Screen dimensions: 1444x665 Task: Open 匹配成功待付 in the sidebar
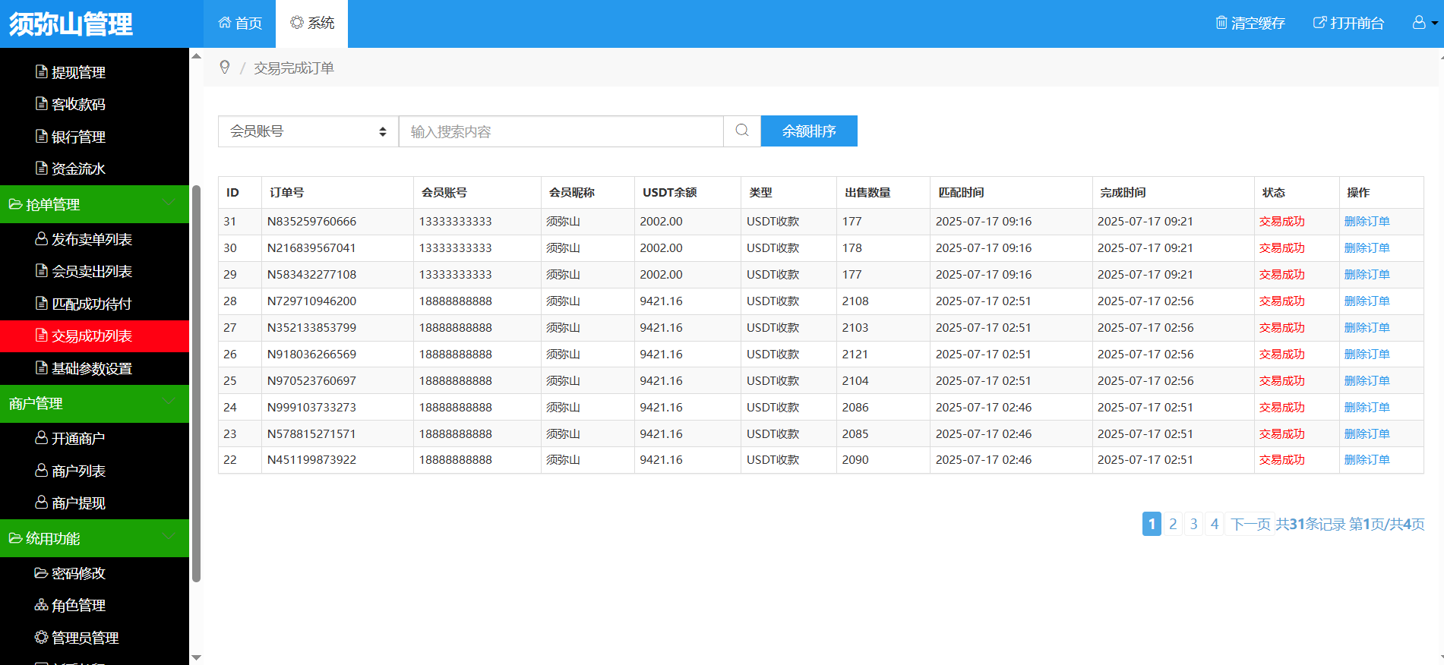point(91,304)
